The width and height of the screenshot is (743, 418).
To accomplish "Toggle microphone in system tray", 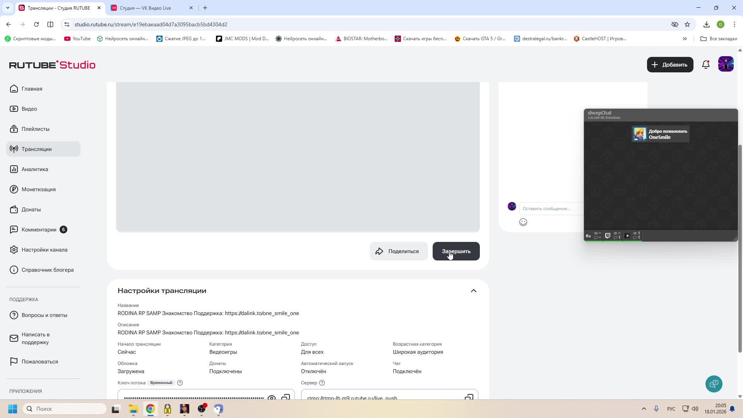I will [x=656, y=409].
